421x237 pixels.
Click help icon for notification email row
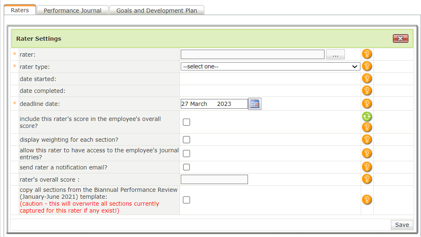pos(367,167)
